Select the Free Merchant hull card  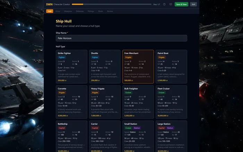pyautogui.click(x=138, y=67)
